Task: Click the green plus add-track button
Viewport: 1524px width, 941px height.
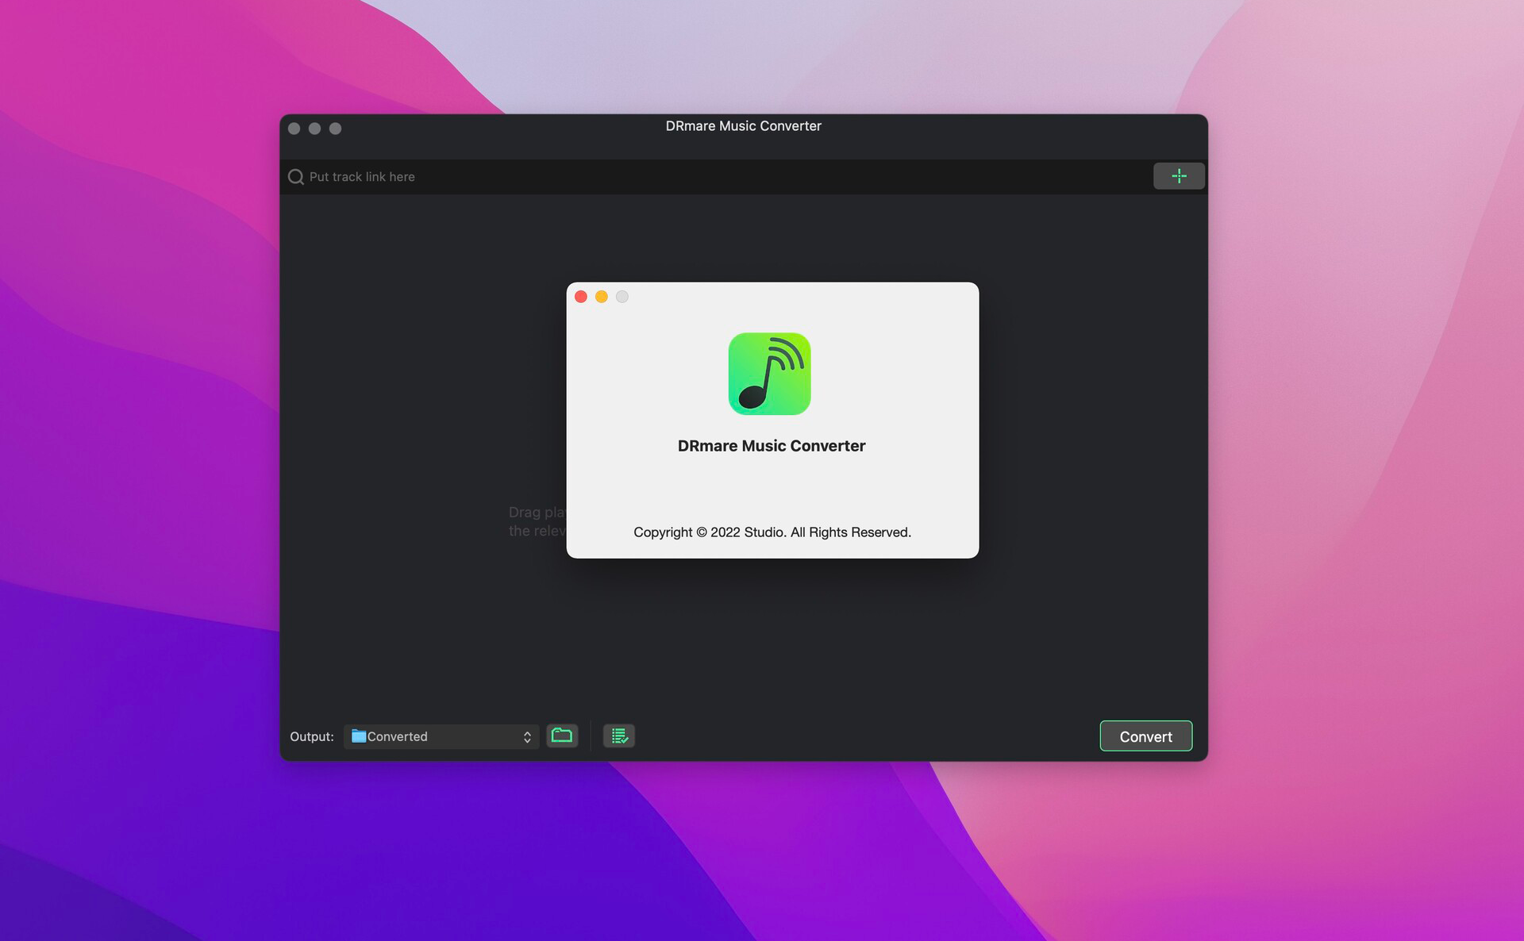Action: (1179, 176)
